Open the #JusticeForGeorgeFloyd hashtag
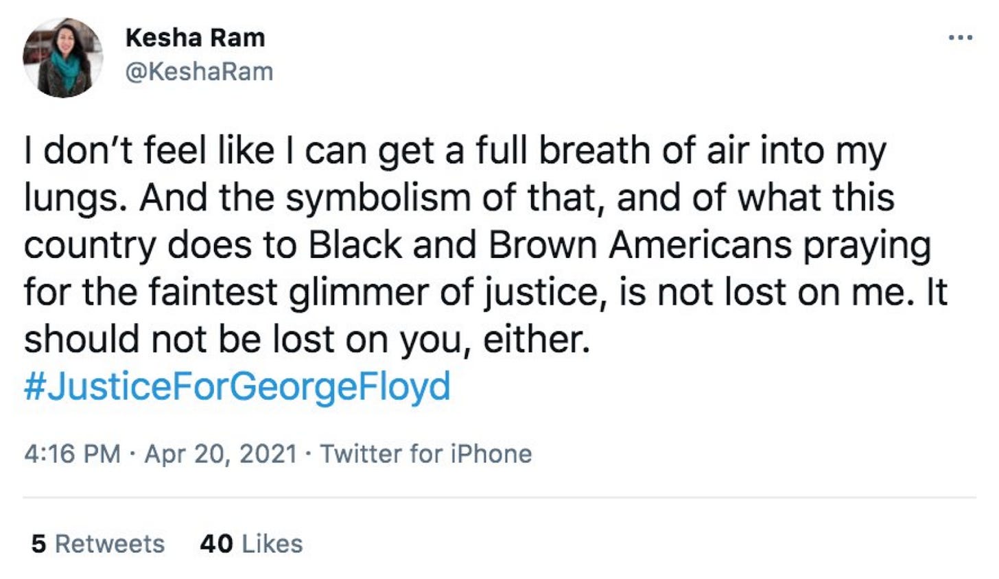 [x=237, y=386]
